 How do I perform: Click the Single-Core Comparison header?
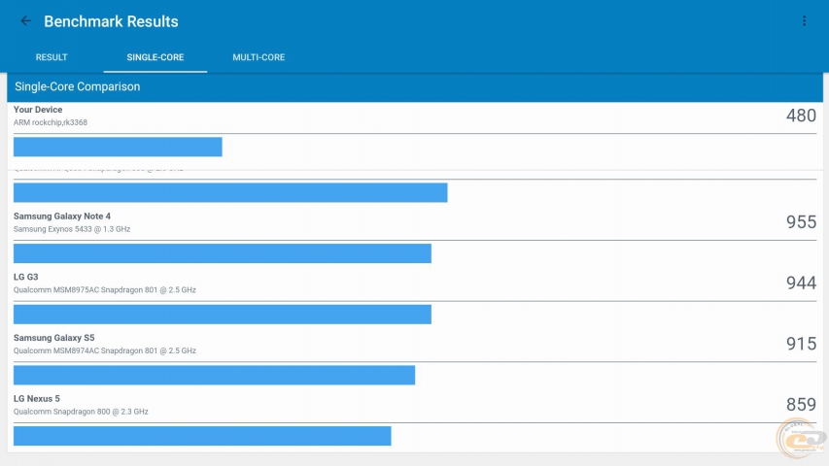point(78,87)
